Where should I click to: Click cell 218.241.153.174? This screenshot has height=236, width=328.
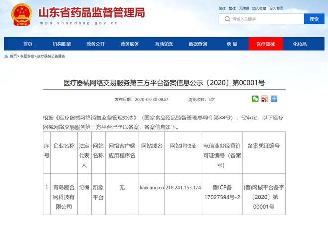[183, 187]
